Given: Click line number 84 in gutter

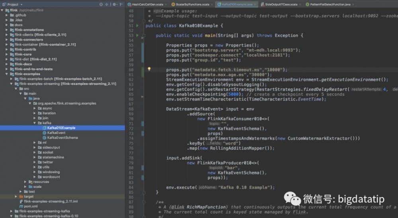Looking at the screenshot, I should click(x=131, y=187).
